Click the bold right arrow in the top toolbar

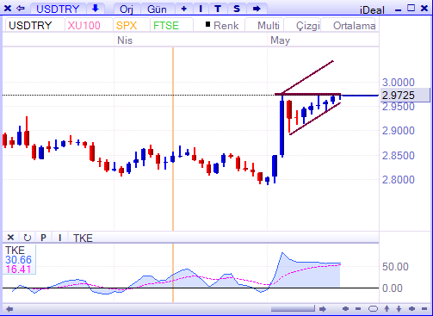tap(257, 9)
